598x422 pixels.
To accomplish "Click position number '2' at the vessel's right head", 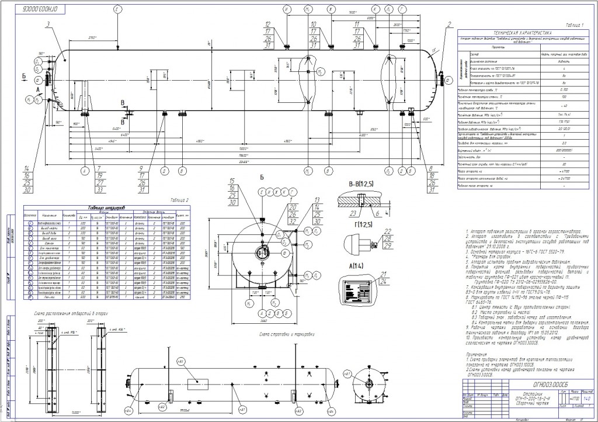I will pyautogui.click(x=449, y=25).
